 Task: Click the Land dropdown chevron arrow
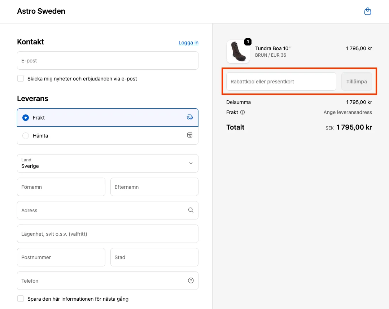191,163
